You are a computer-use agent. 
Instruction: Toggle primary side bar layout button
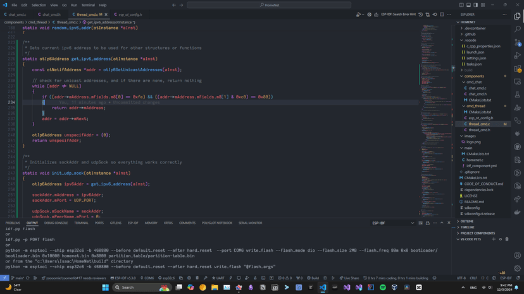461,5
